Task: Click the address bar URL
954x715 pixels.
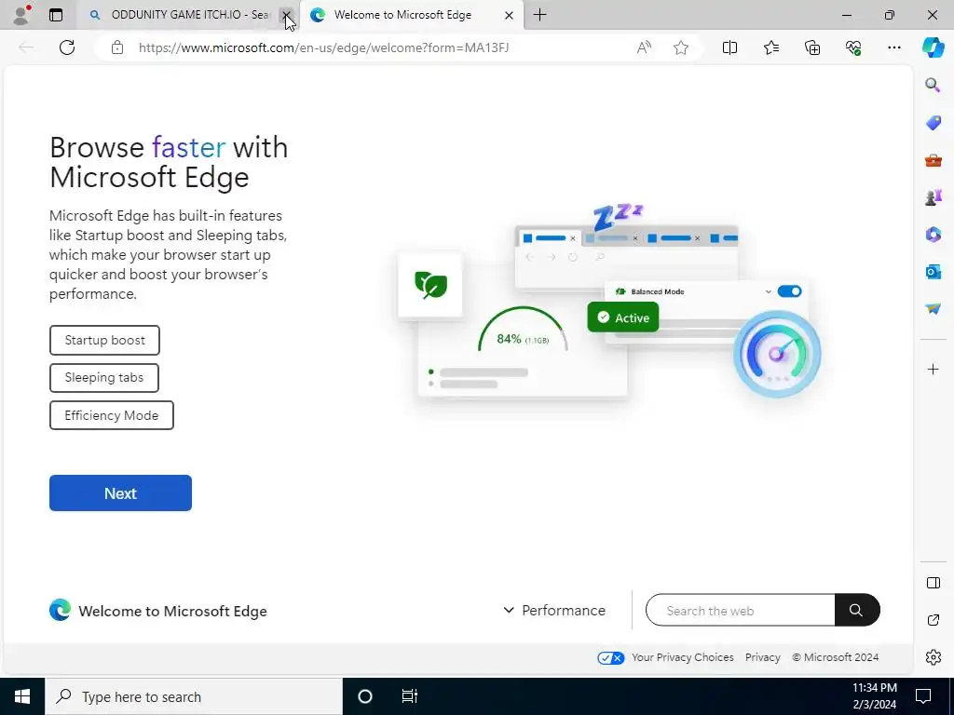Action: click(323, 47)
